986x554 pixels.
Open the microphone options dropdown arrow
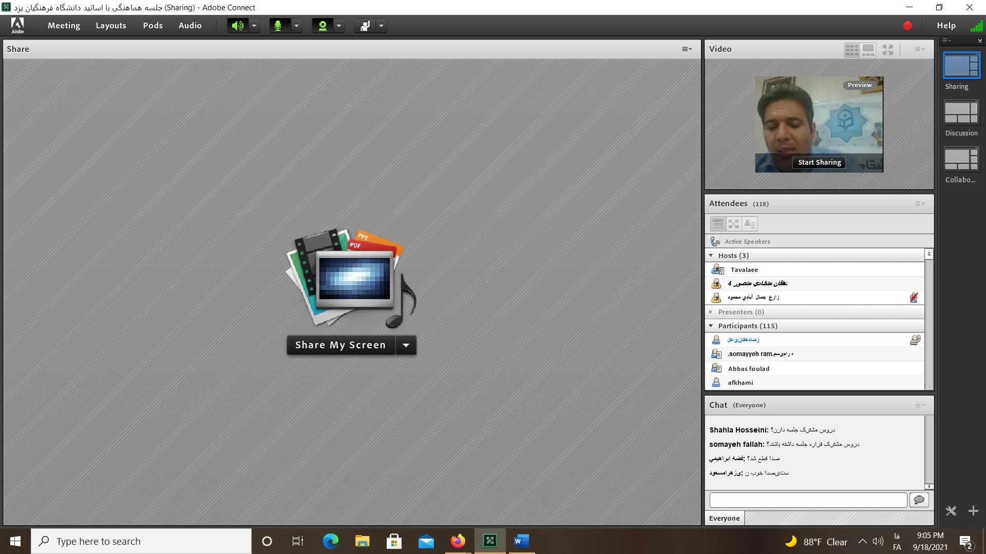(296, 26)
